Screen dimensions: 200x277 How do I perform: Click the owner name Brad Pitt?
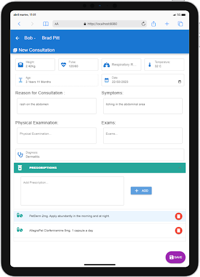click(51, 38)
